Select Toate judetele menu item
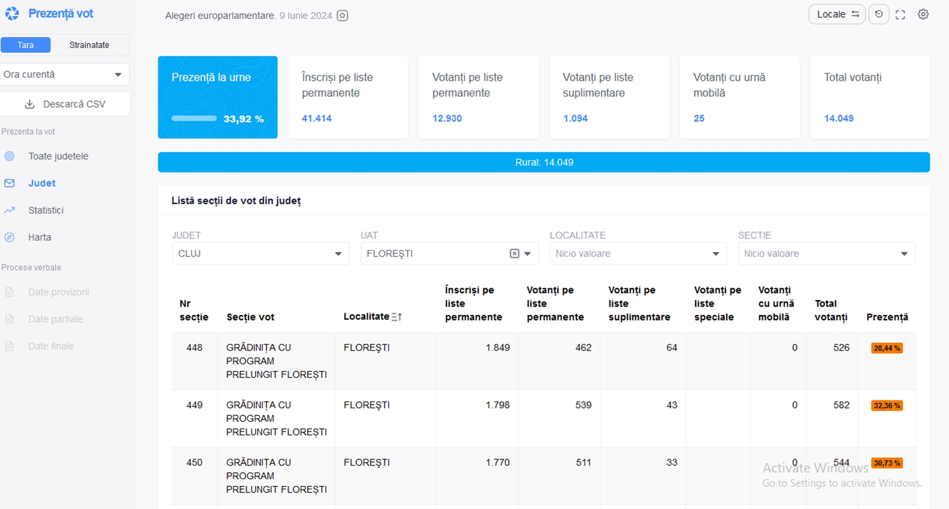This screenshot has height=509, width=949. [x=58, y=156]
